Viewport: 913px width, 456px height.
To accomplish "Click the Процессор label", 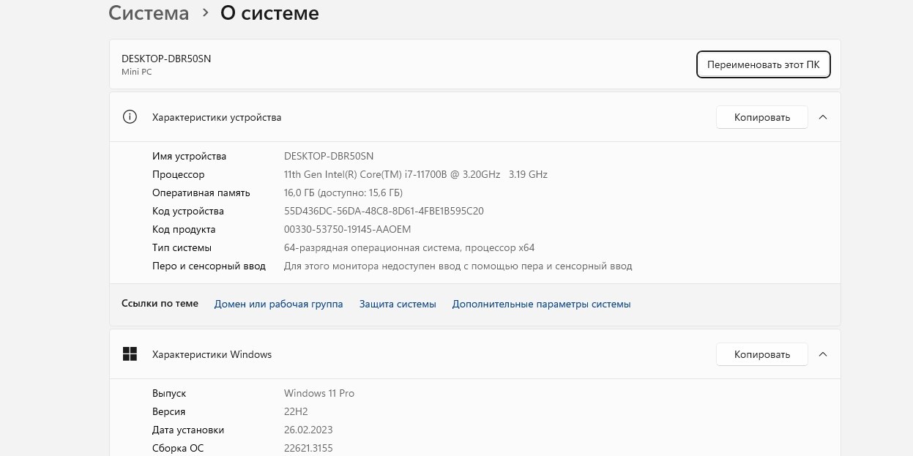I will coord(179,174).
